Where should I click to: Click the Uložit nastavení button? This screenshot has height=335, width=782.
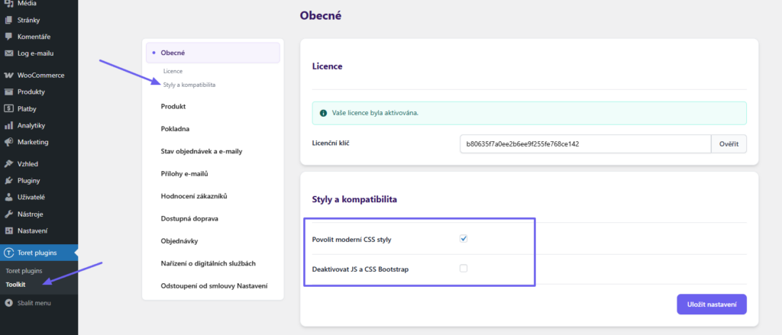tap(712, 304)
